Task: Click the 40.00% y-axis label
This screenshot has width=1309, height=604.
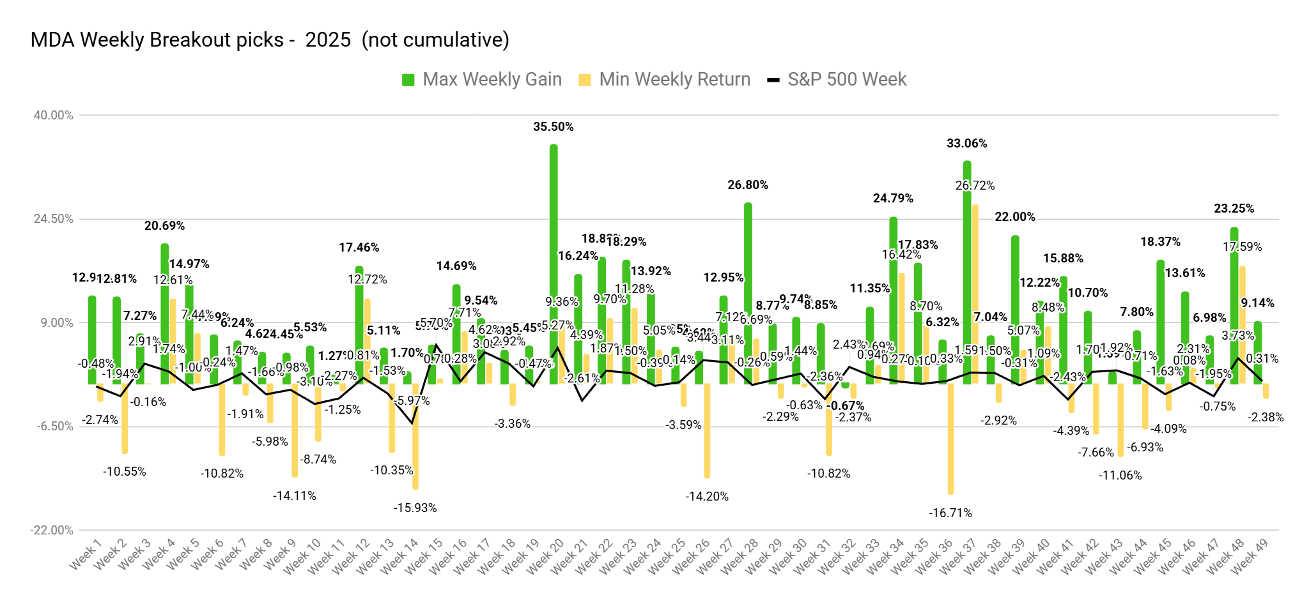Action: click(54, 116)
